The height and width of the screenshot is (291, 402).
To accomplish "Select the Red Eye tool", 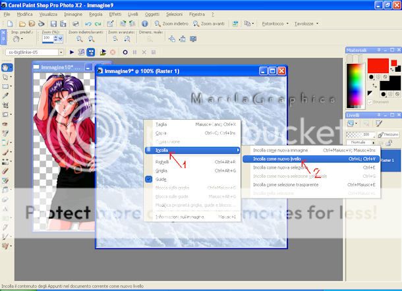I will 5,124.
